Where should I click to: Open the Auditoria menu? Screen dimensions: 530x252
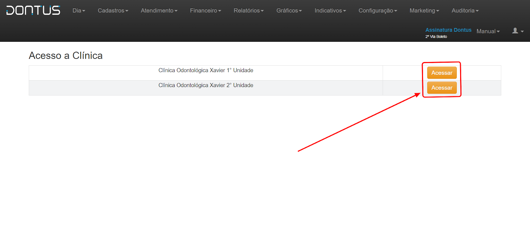(465, 11)
